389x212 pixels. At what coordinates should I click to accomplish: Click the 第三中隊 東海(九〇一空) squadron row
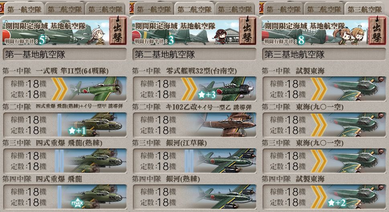[324, 161]
